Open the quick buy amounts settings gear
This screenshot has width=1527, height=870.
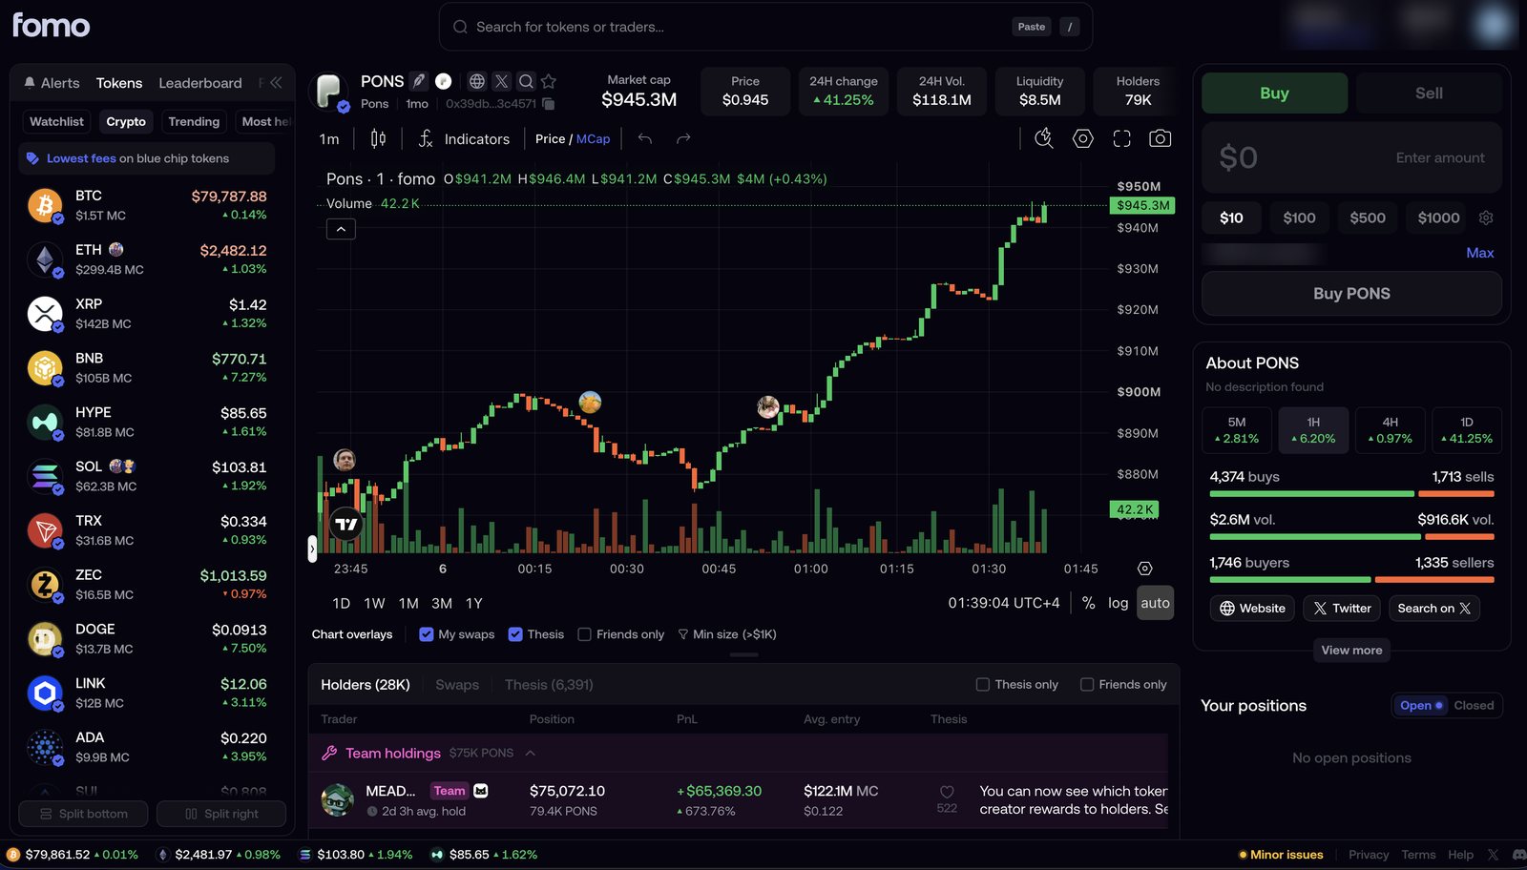[1486, 217]
